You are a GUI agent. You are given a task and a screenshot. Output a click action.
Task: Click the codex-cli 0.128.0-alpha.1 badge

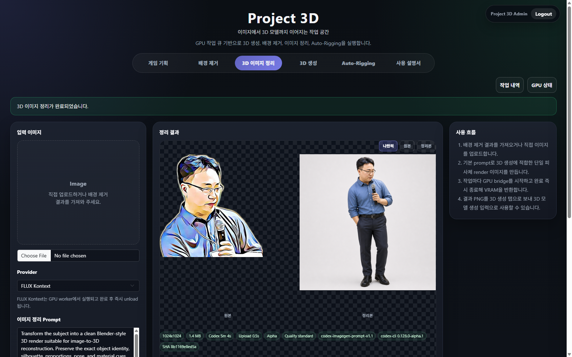(402, 336)
